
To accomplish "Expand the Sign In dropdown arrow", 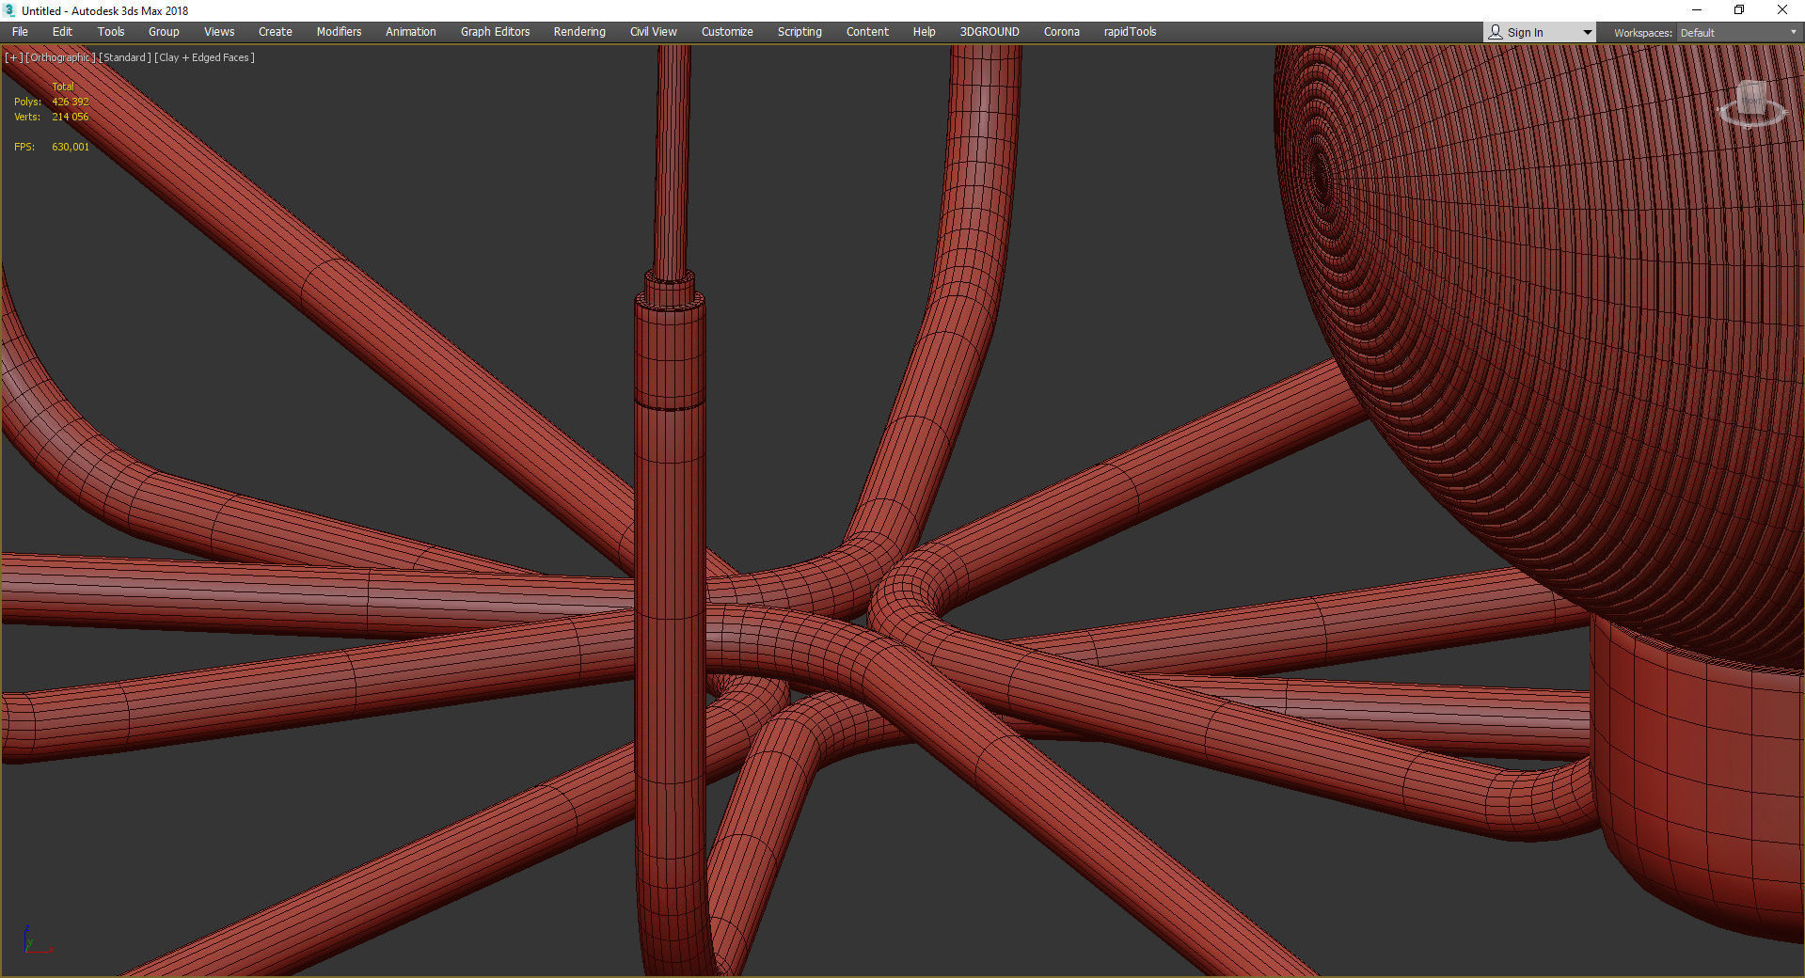I will coord(1588,33).
